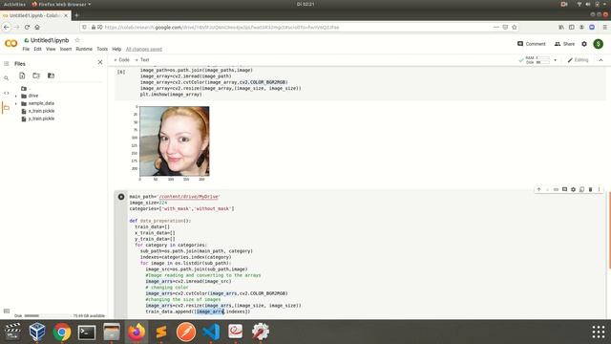The height and width of the screenshot is (344, 611).
Task: Select the Untitled1.ipynb browser tab
Action: [x=35, y=15]
